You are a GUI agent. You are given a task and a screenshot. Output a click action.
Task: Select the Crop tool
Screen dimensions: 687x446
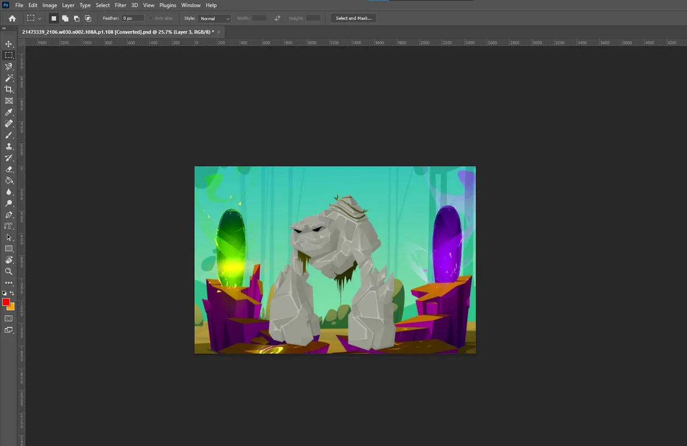pyautogui.click(x=9, y=90)
